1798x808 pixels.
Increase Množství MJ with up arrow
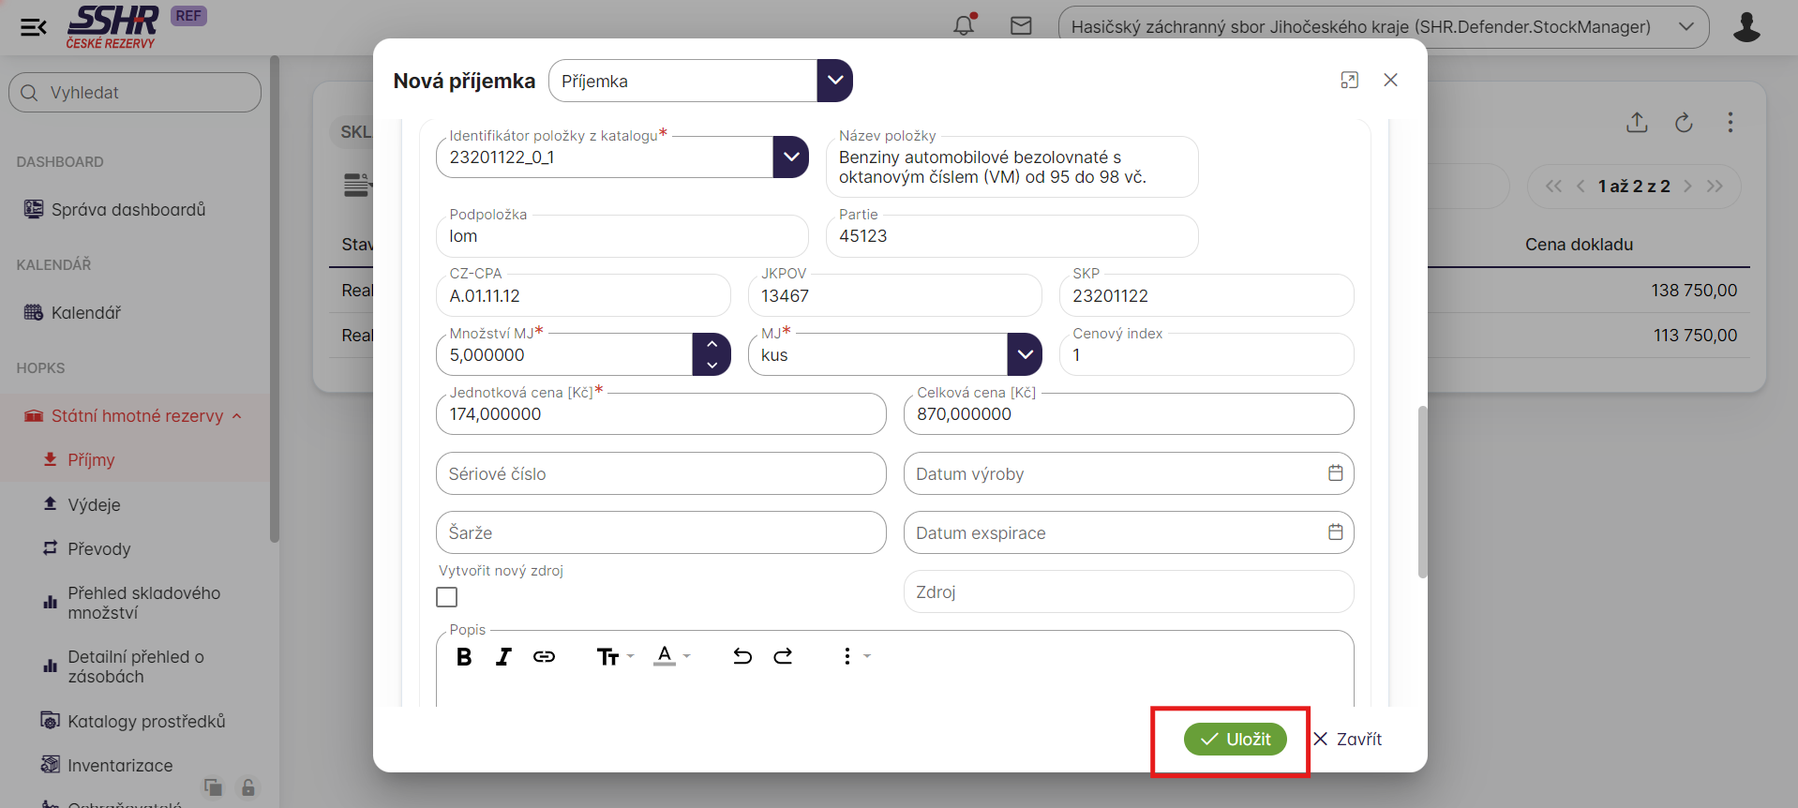[712, 344]
